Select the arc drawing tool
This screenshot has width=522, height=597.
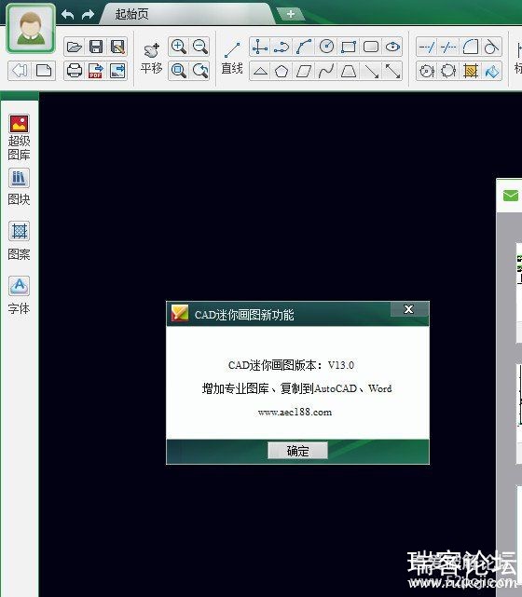coord(304,47)
